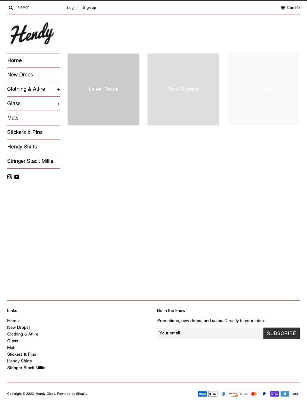307x404 pixels.
Task: Expand the Glass submenu plus
Action: pos(58,104)
